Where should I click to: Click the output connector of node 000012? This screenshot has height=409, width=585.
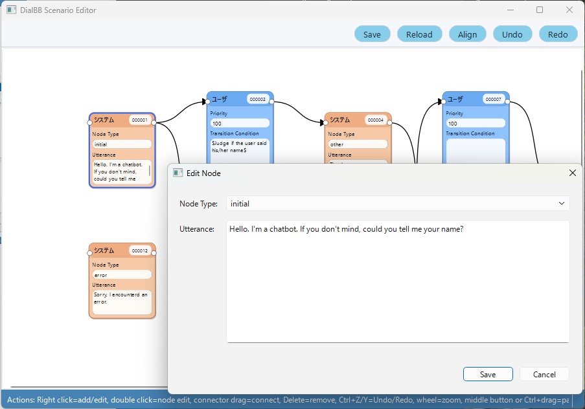154,253
